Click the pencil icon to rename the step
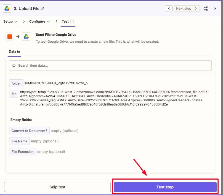This screenshot has height=195, width=223. [43, 9]
